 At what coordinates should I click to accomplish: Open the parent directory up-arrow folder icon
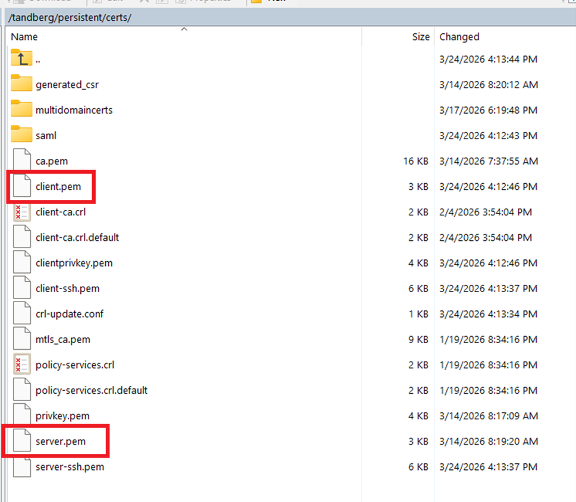(x=21, y=58)
